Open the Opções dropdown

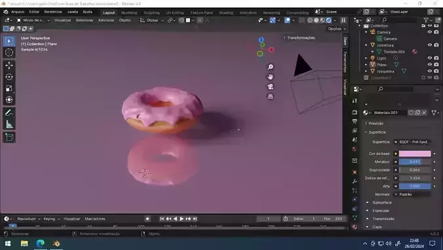click(337, 29)
